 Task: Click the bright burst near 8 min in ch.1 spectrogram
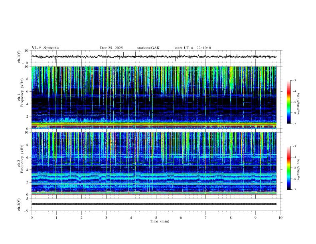click(231, 81)
